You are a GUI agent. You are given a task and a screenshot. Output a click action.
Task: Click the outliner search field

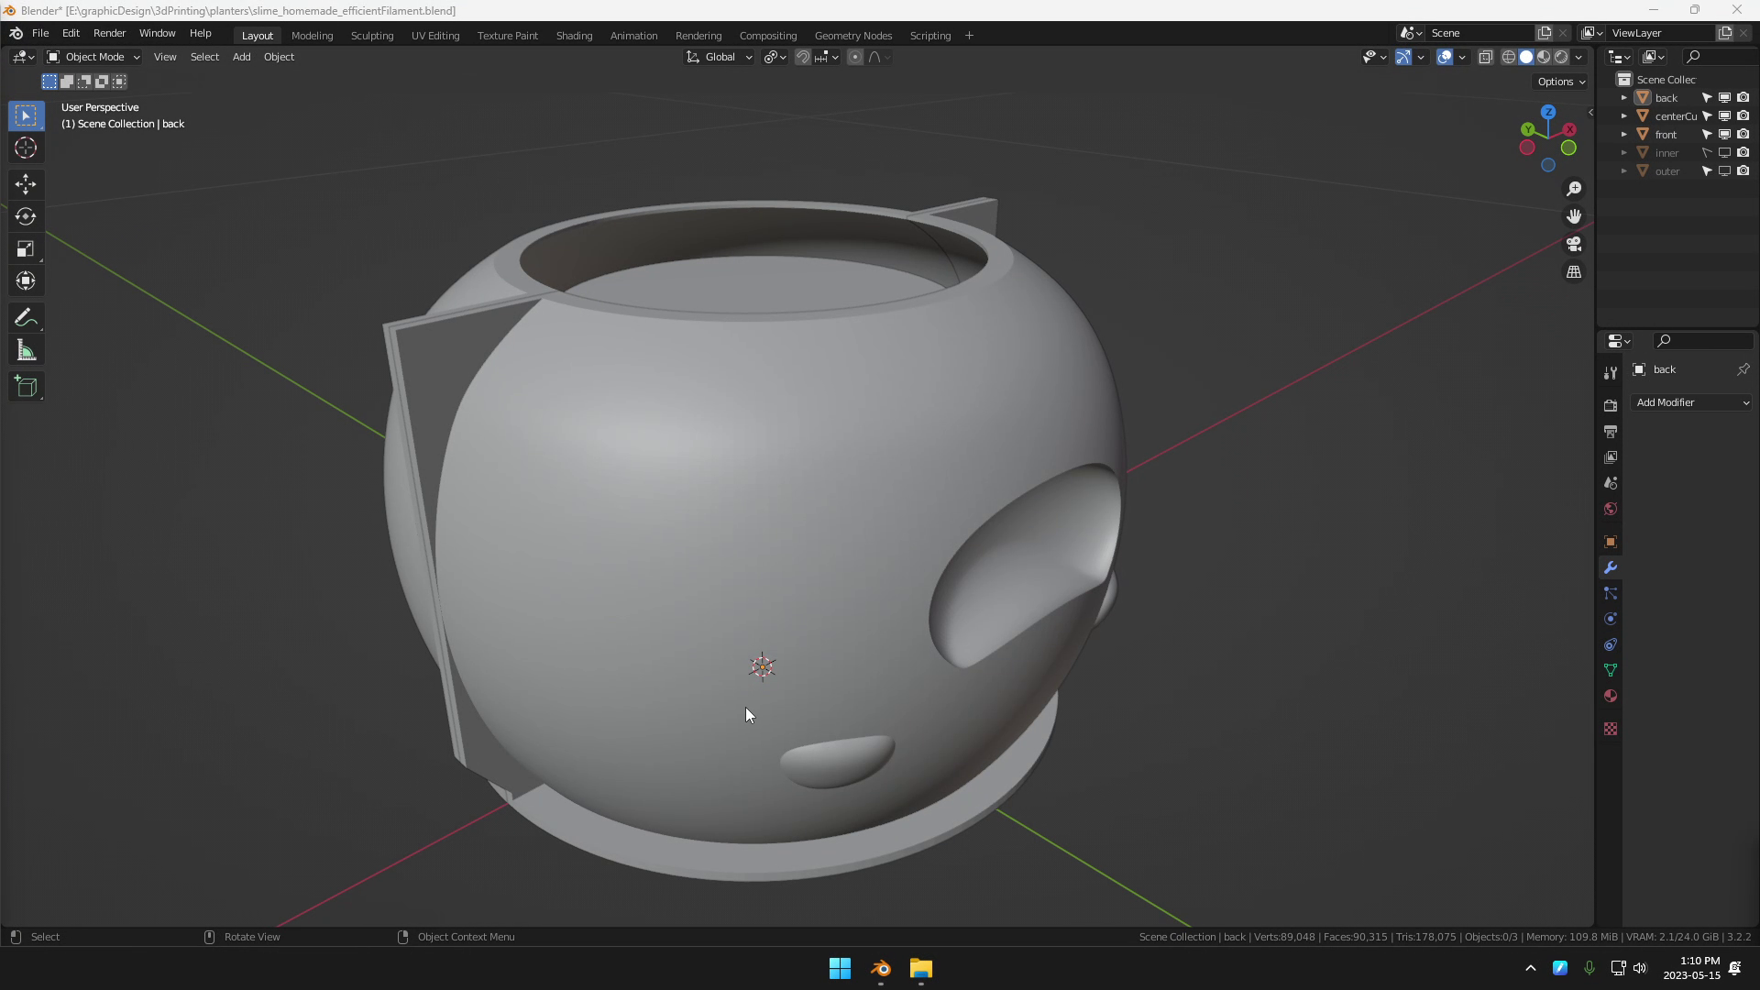[x=1719, y=57]
